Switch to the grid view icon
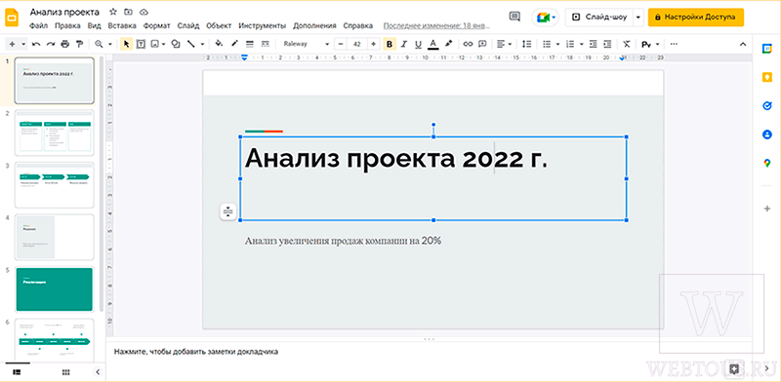 [65, 371]
